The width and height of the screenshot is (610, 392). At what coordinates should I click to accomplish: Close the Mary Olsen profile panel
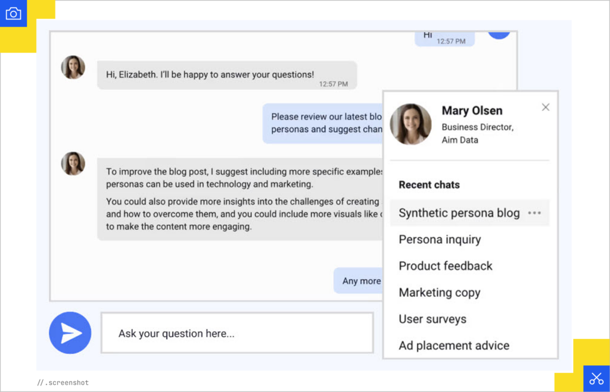click(x=546, y=107)
